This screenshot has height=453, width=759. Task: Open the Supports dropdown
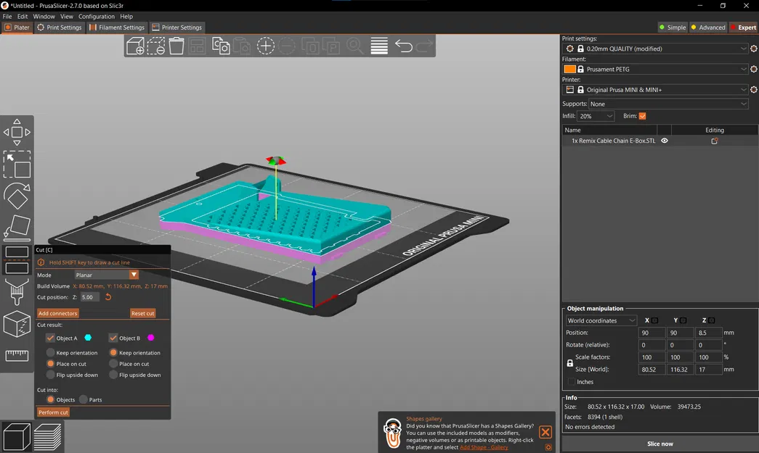click(x=668, y=104)
